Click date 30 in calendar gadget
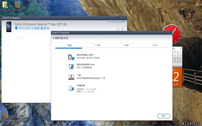 coord(180,62)
